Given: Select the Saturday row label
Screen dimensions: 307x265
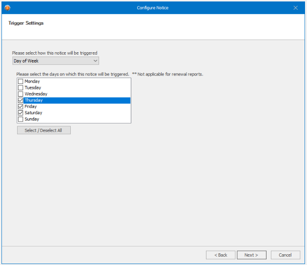Looking at the screenshot, I should pos(33,113).
